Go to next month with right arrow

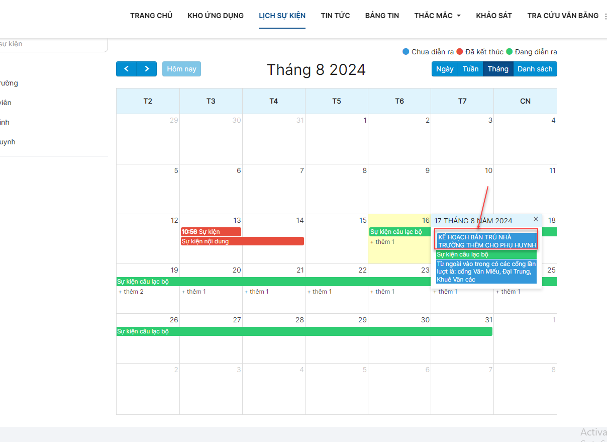[147, 69]
